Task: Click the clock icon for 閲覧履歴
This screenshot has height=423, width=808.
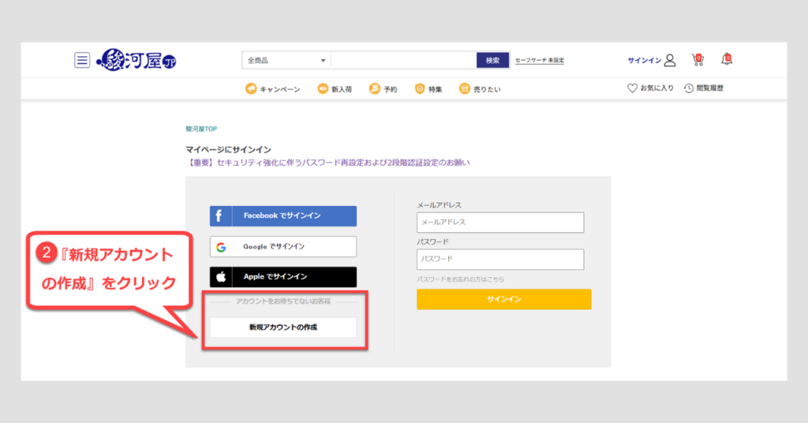Action: click(689, 88)
